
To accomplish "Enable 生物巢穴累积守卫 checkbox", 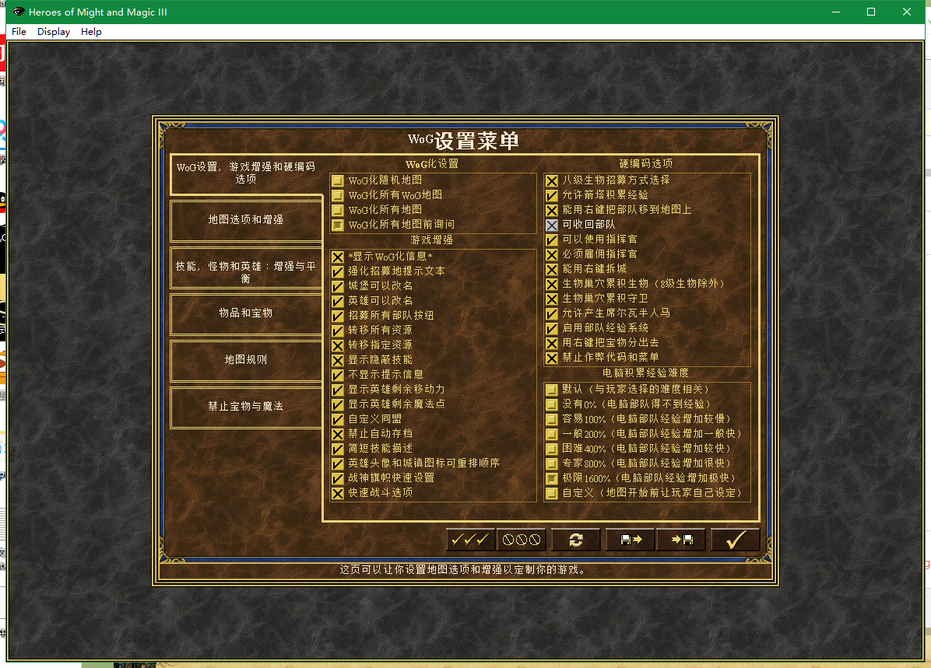I will point(552,299).
